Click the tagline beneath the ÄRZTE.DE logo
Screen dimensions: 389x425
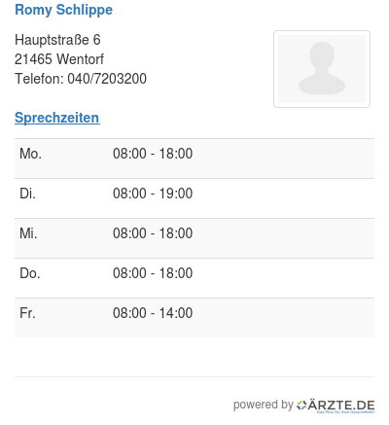345,412
